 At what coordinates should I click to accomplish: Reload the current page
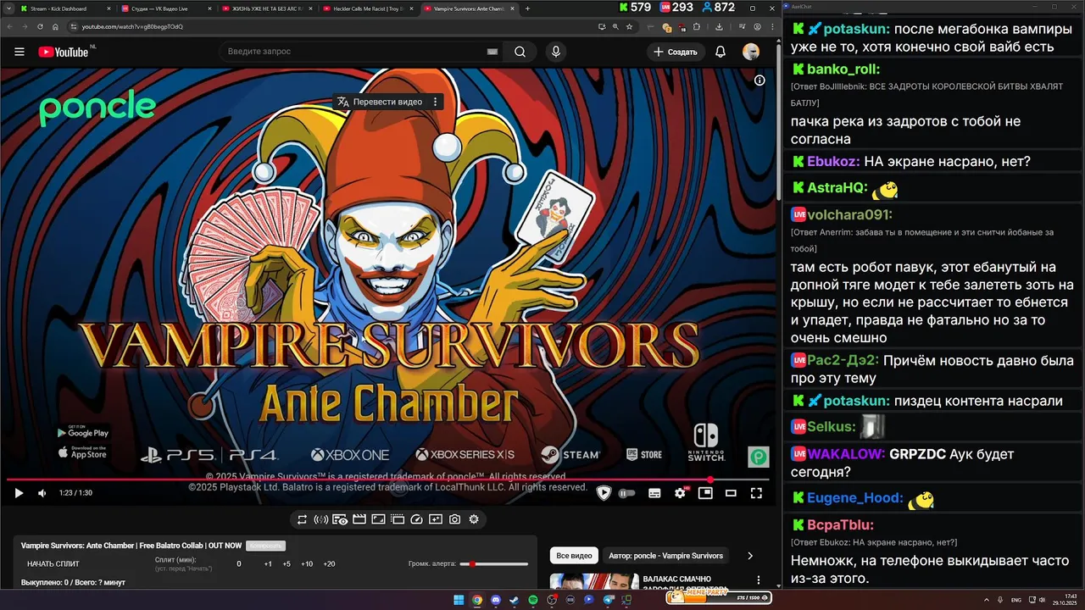tap(42, 26)
